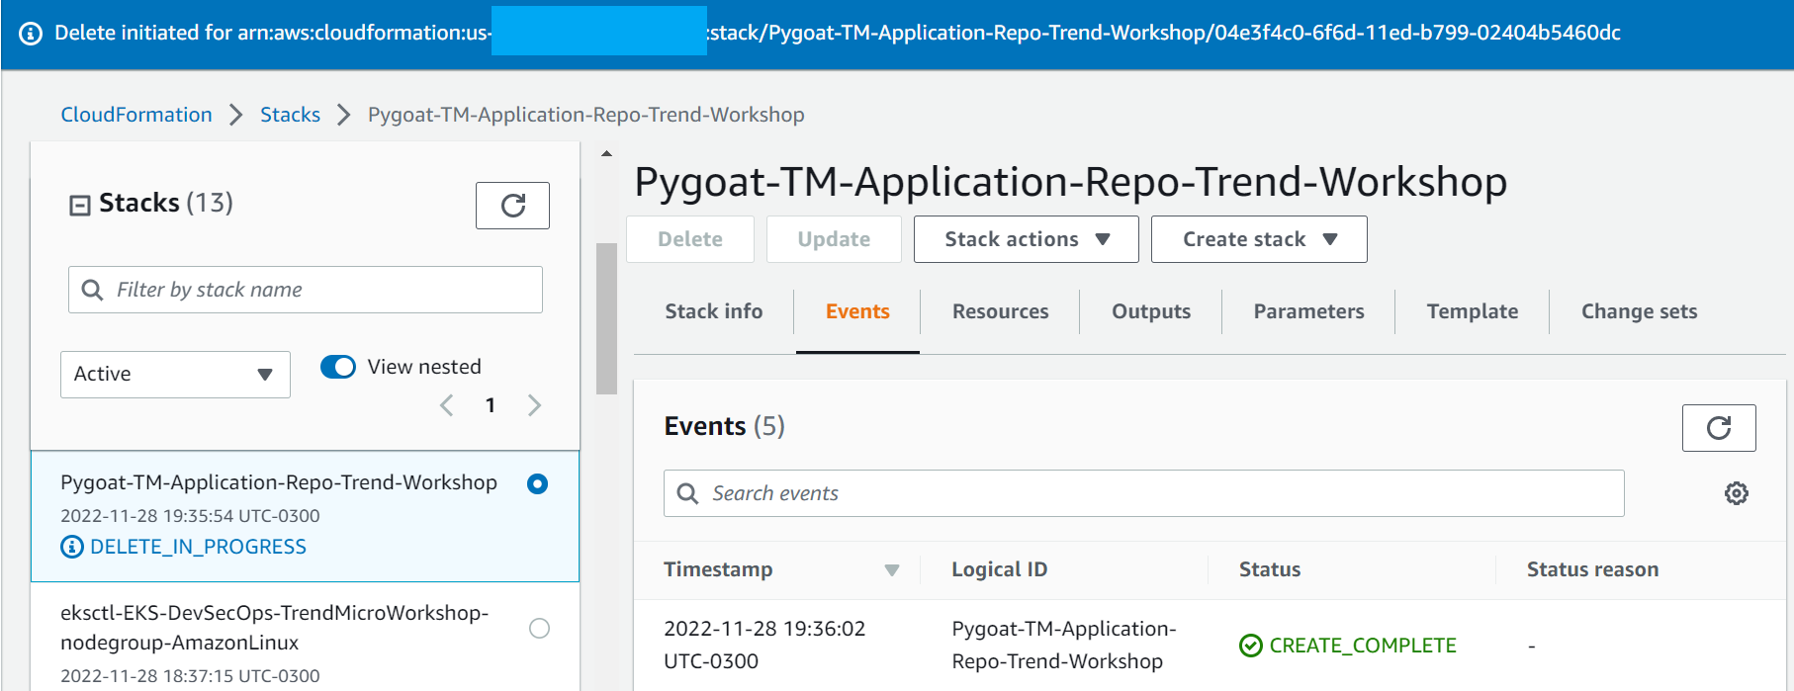Refresh the Events table
The height and width of the screenshot is (691, 1794).
tap(1719, 428)
